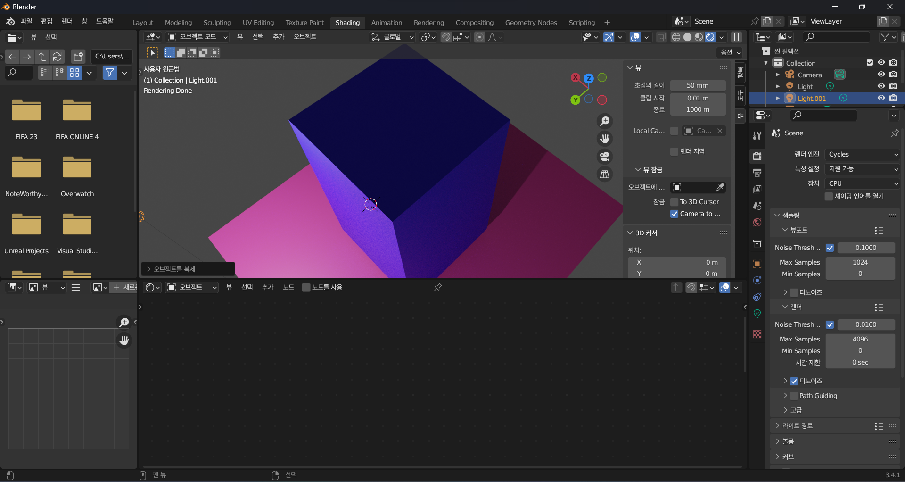Toggle proportional editing in viewport header

479,37
